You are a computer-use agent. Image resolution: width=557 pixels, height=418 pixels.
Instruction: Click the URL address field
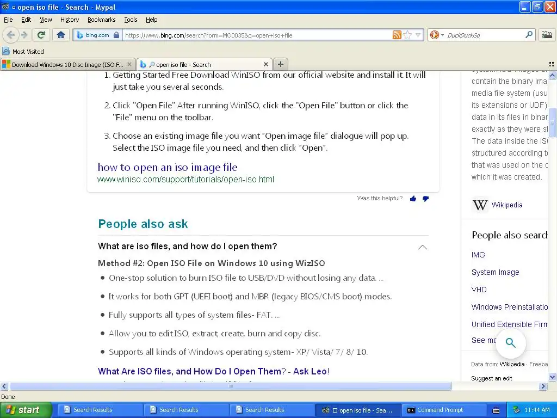click(257, 35)
